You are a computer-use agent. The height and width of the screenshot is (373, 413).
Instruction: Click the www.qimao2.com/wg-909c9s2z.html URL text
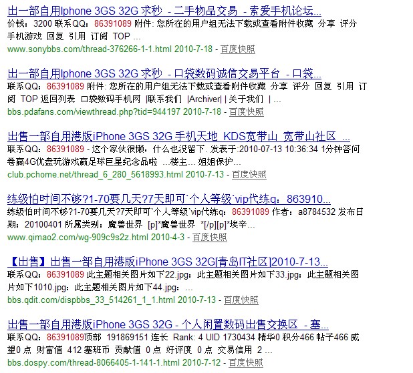[x=78, y=238]
